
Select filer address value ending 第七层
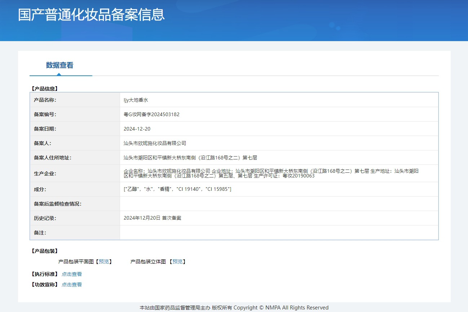[x=190, y=158]
